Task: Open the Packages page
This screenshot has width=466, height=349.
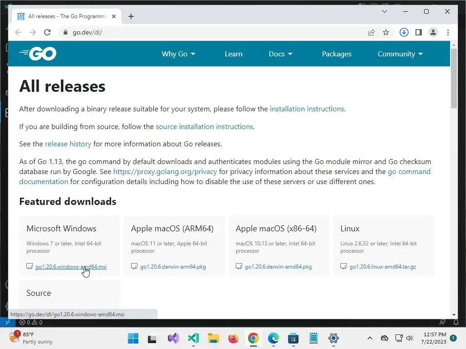Action: tap(336, 54)
